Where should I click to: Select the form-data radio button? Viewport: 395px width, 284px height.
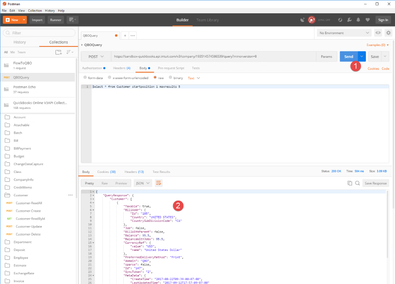coord(85,78)
